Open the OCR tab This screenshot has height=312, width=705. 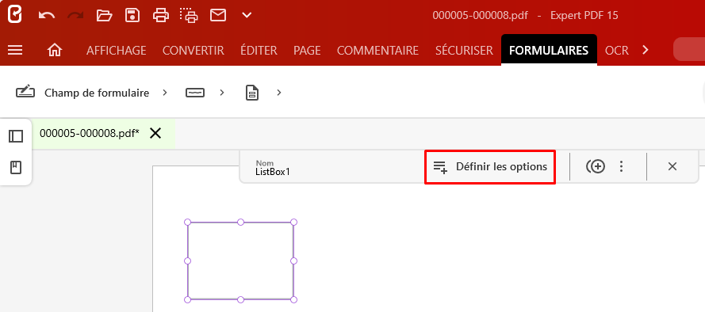617,50
